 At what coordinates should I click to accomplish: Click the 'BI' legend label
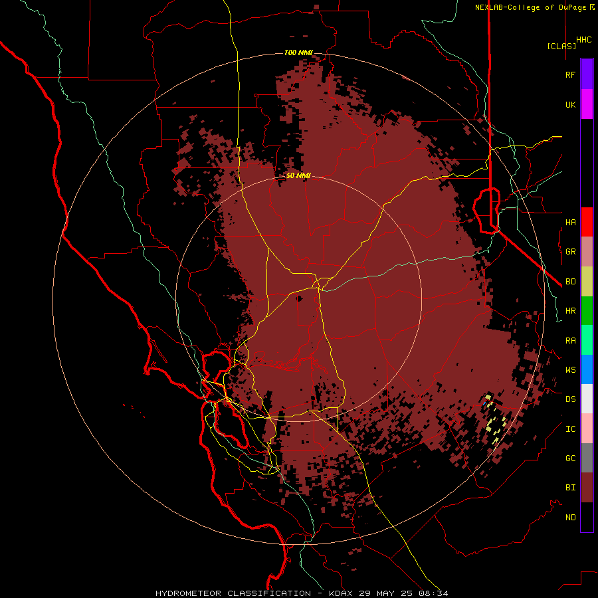(x=570, y=488)
